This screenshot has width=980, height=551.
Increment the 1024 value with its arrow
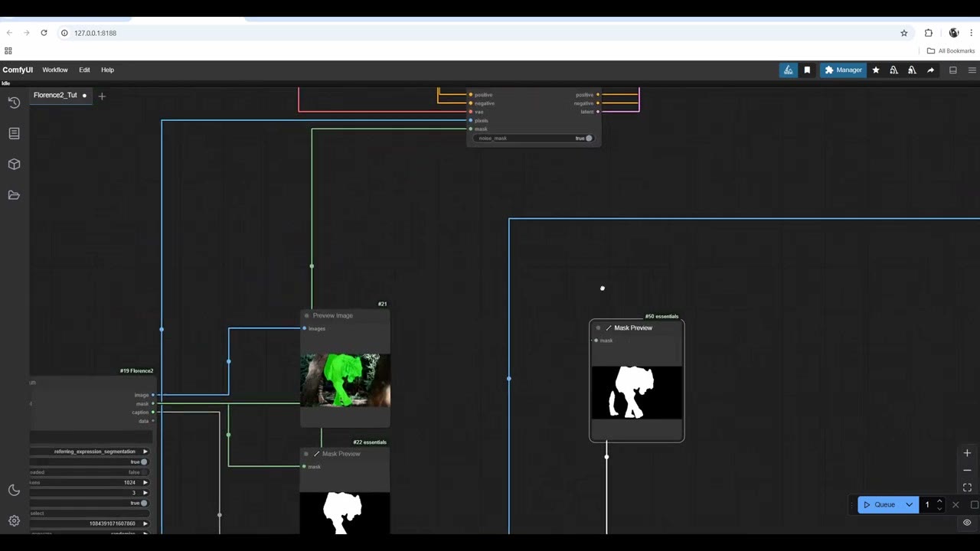point(145,482)
